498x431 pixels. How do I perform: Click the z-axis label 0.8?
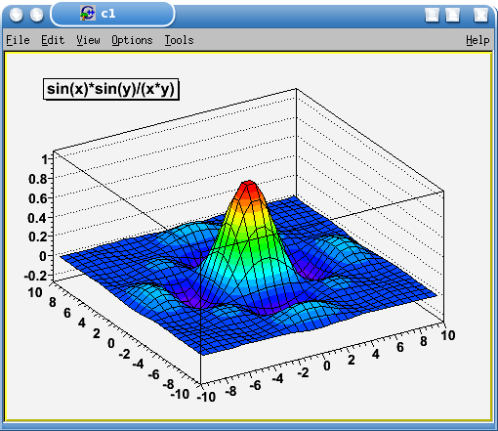38,179
